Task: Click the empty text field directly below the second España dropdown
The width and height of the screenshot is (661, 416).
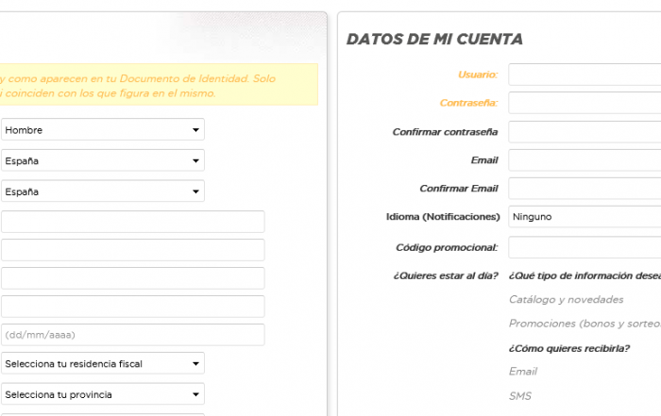Action: tap(133, 222)
